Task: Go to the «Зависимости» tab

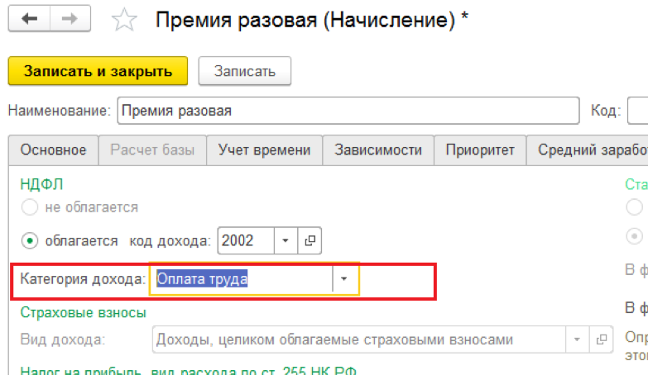Action: click(x=378, y=150)
